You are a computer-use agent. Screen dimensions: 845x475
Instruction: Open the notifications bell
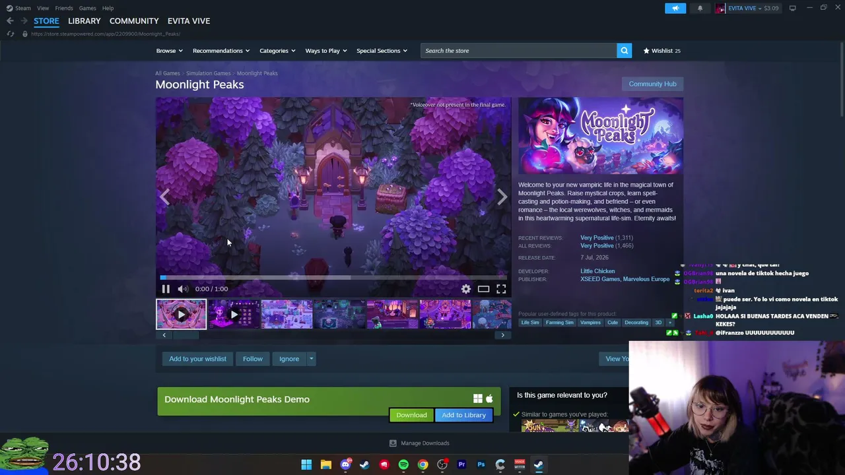click(700, 8)
